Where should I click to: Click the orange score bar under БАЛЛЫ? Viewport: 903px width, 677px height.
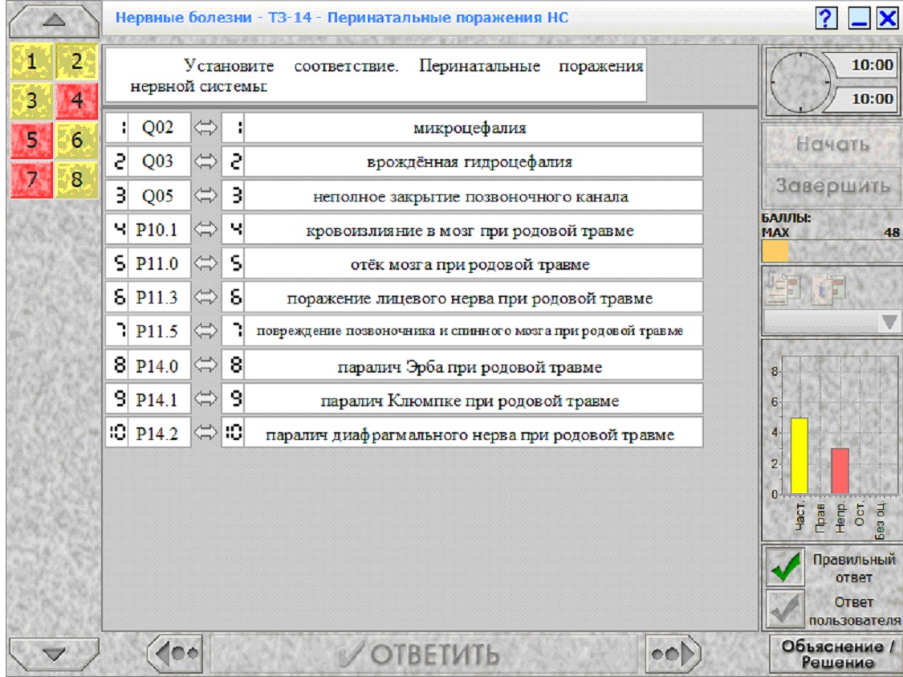click(775, 251)
